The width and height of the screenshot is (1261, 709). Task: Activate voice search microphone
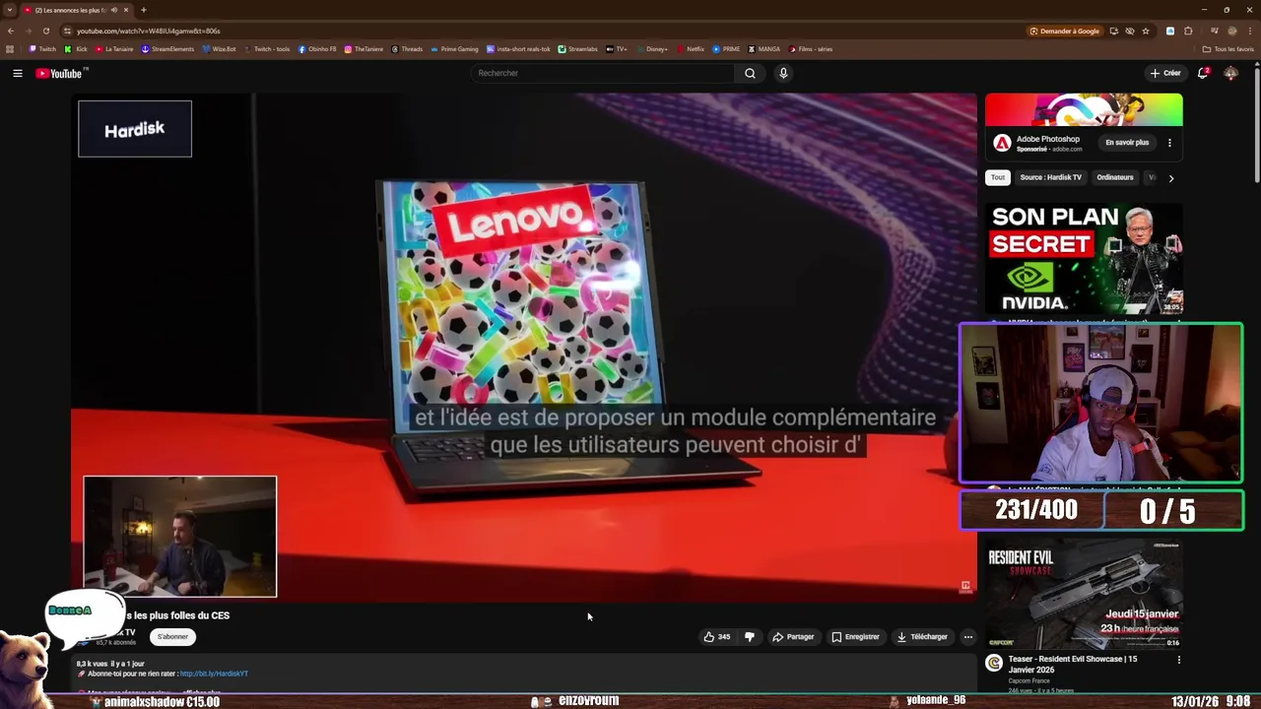pyautogui.click(x=783, y=73)
